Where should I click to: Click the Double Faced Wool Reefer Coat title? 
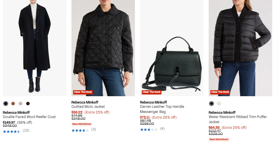pos(29,117)
